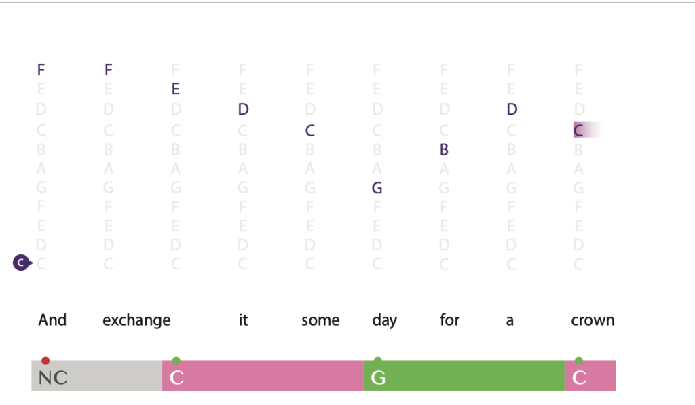Click the purple B note above for
The image size is (695, 405).
[x=444, y=150]
